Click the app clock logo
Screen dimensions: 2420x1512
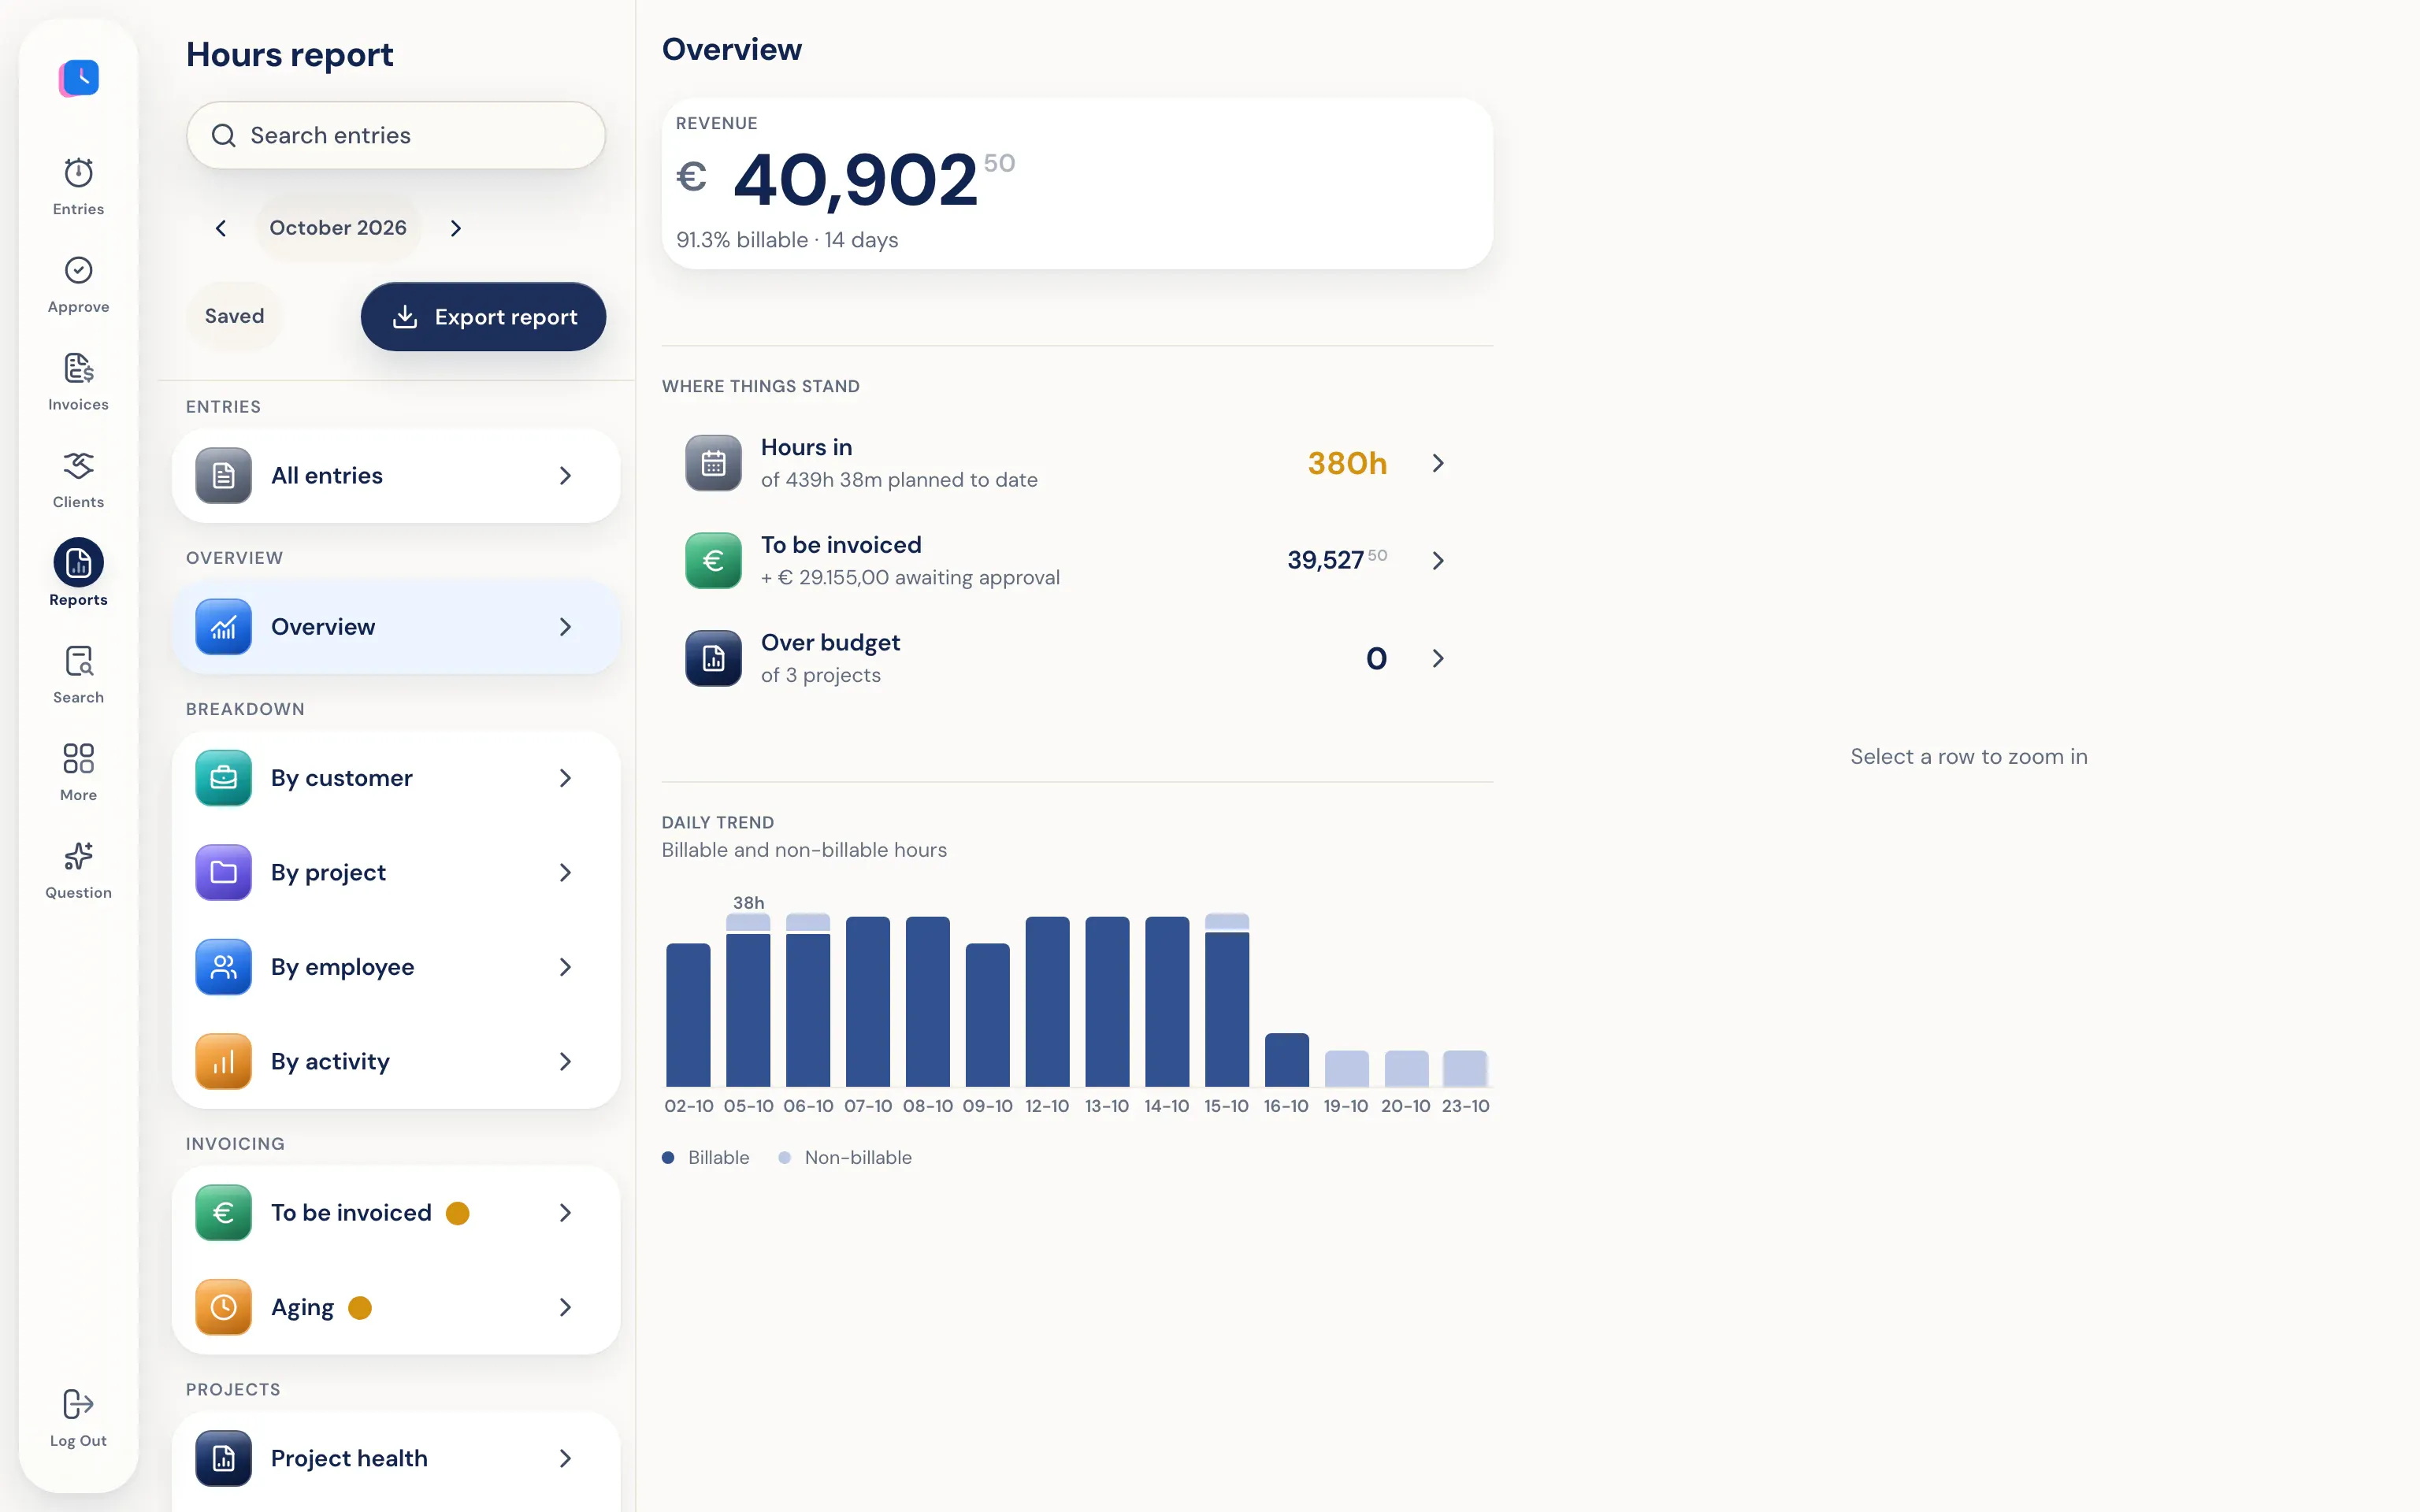pos(79,77)
